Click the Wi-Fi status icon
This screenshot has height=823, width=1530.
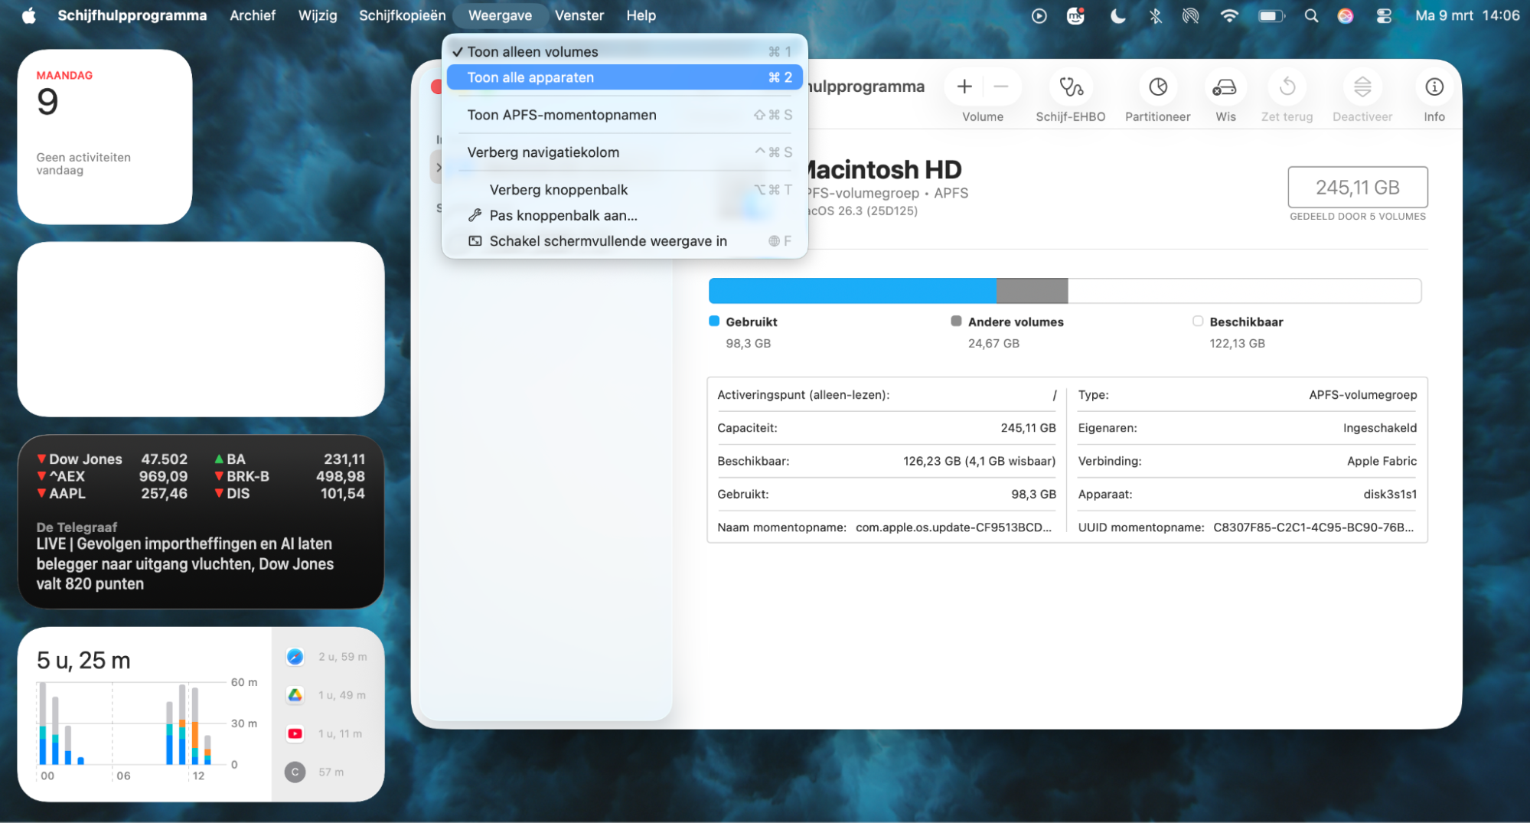click(1229, 15)
